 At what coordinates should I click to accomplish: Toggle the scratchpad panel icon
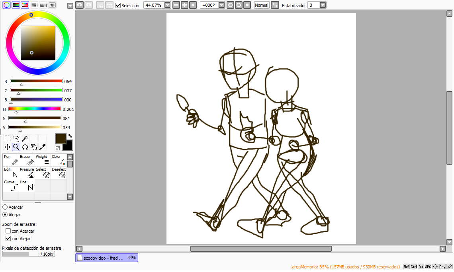[x=53, y=5]
